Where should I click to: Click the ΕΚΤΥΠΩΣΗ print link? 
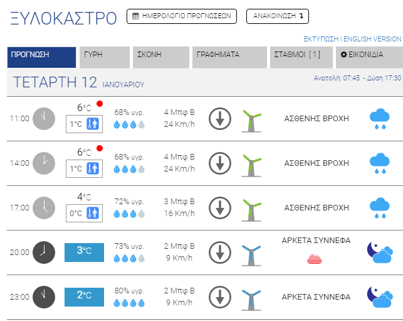tap(322, 39)
